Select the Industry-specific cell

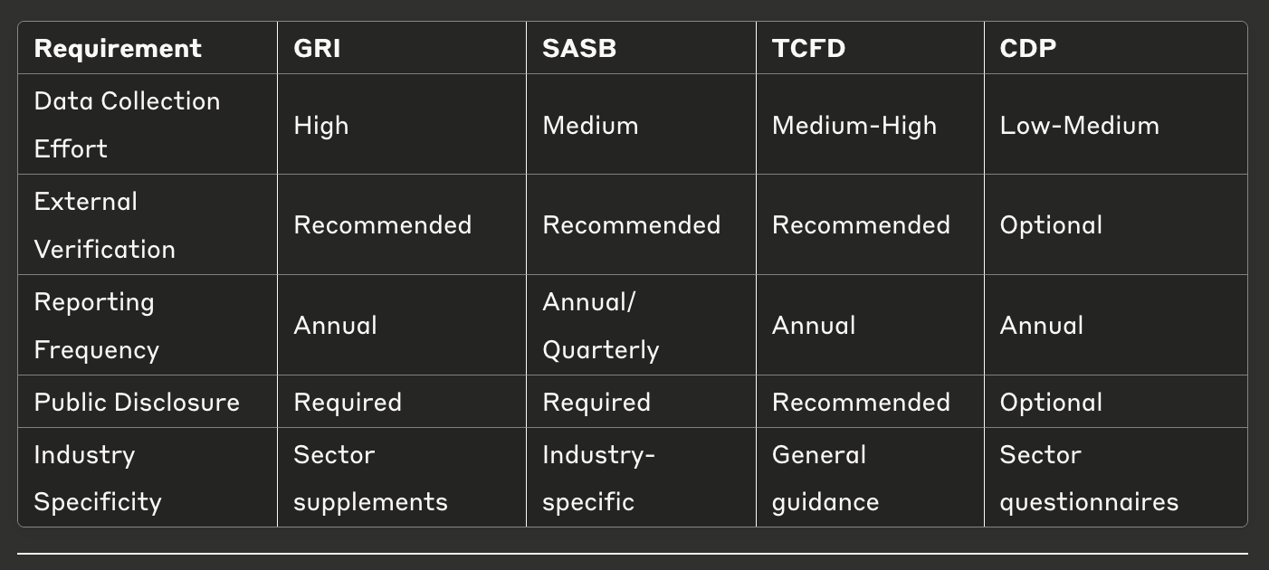point(598,478)
